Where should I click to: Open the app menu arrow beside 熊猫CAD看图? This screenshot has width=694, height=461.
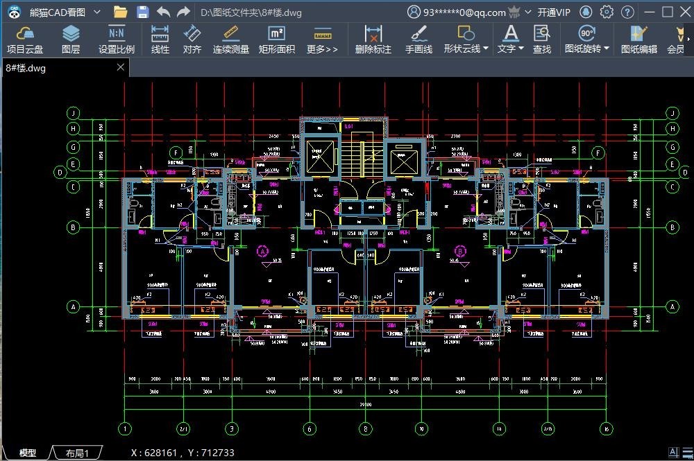click(96, 12)
